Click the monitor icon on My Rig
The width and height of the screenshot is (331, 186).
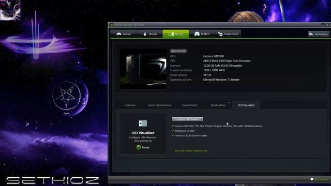[171, 34]
